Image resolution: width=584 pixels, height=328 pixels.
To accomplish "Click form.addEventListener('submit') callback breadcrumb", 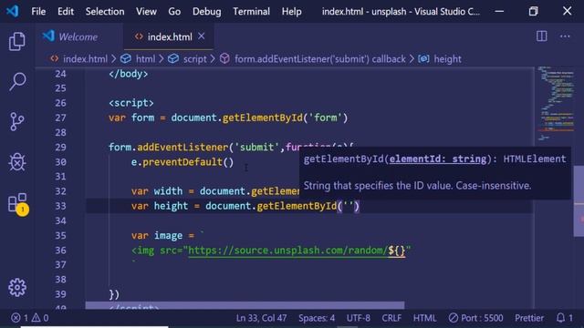I will click(320, 58).
